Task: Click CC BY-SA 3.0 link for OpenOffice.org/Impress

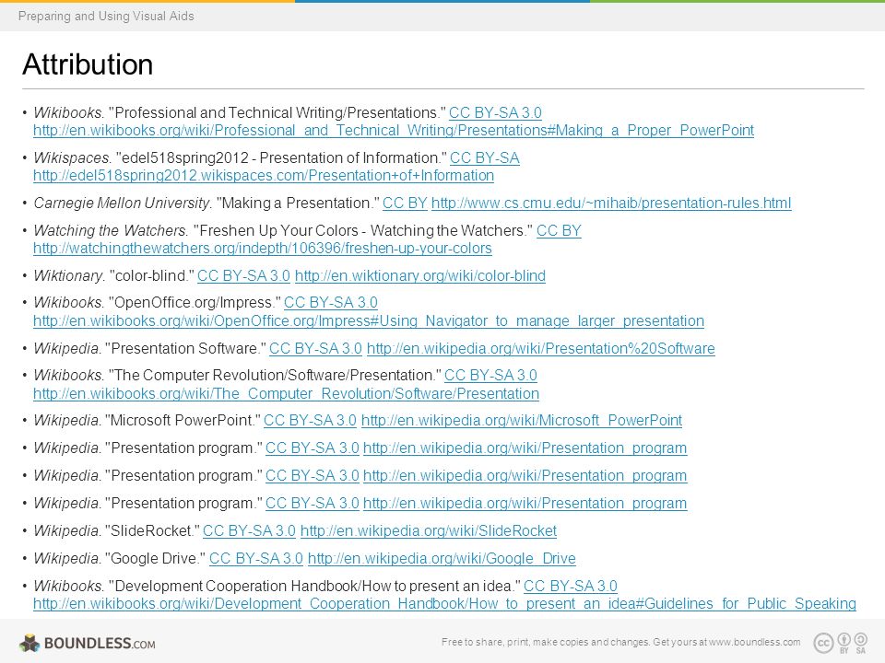Action: pos(331,303)
